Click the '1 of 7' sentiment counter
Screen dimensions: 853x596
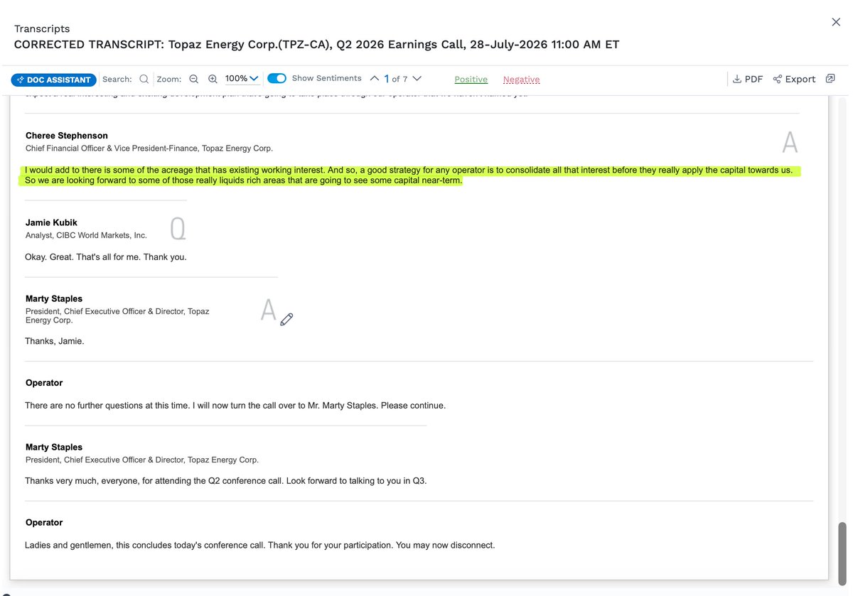pos(396,79)
